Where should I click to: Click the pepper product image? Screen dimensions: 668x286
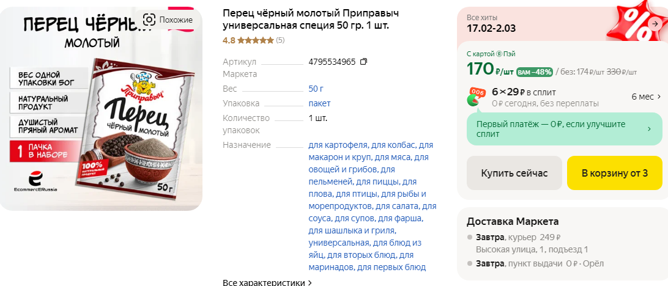tap(101, 109)
